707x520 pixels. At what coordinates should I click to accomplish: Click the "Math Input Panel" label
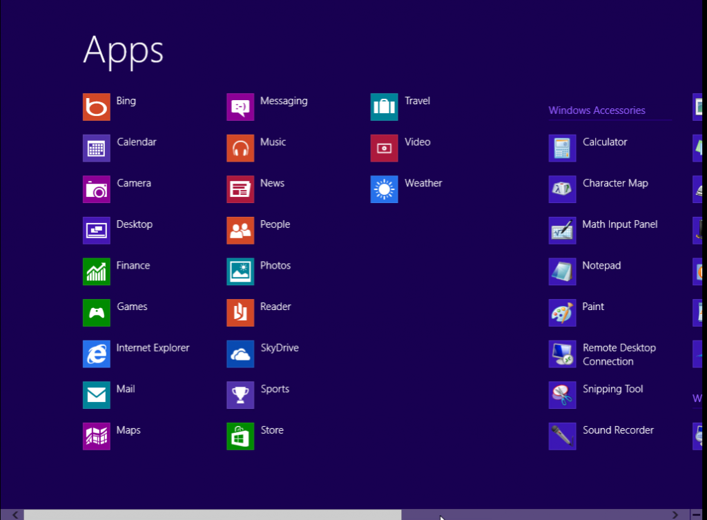click(620, 224)
